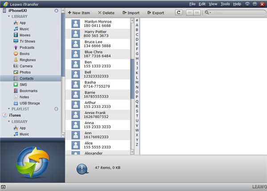Open the View menu
This screenshot has height=191, width=267.
[x=213, y=4]
